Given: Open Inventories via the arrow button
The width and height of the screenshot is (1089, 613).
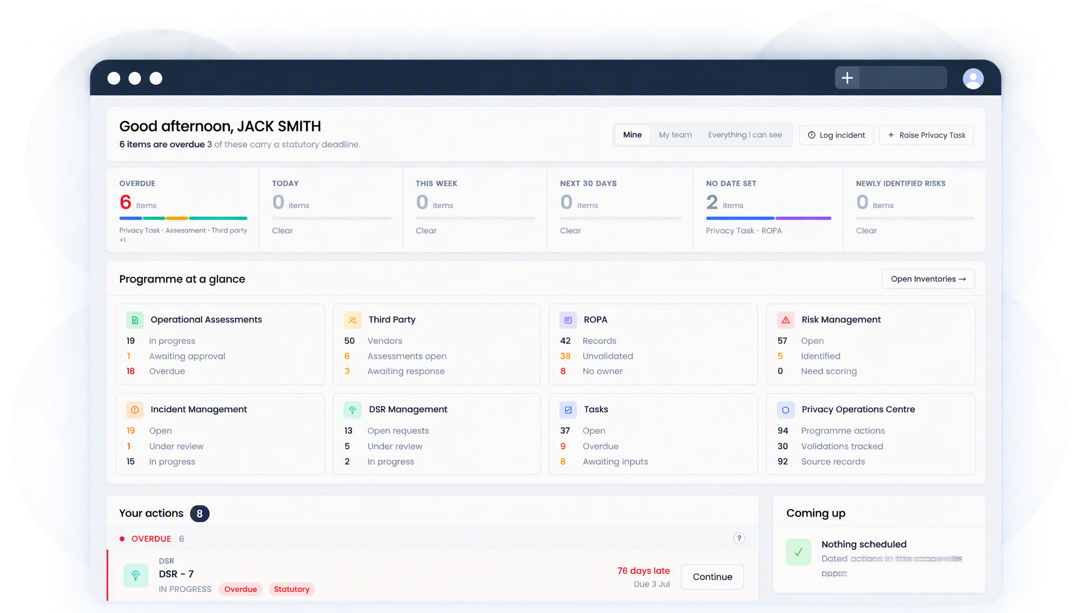Looking at the screenshot, I should click(928, 279).
